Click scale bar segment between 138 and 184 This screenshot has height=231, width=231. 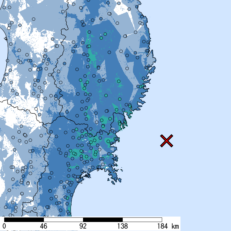142,220
